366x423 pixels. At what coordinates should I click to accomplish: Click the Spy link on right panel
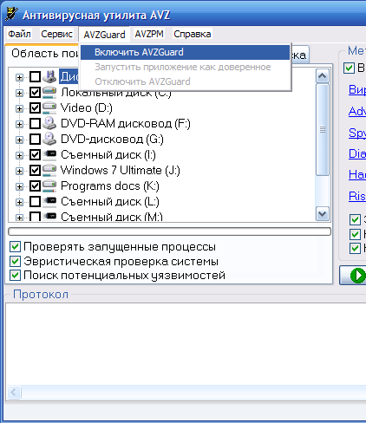[357, 133]
